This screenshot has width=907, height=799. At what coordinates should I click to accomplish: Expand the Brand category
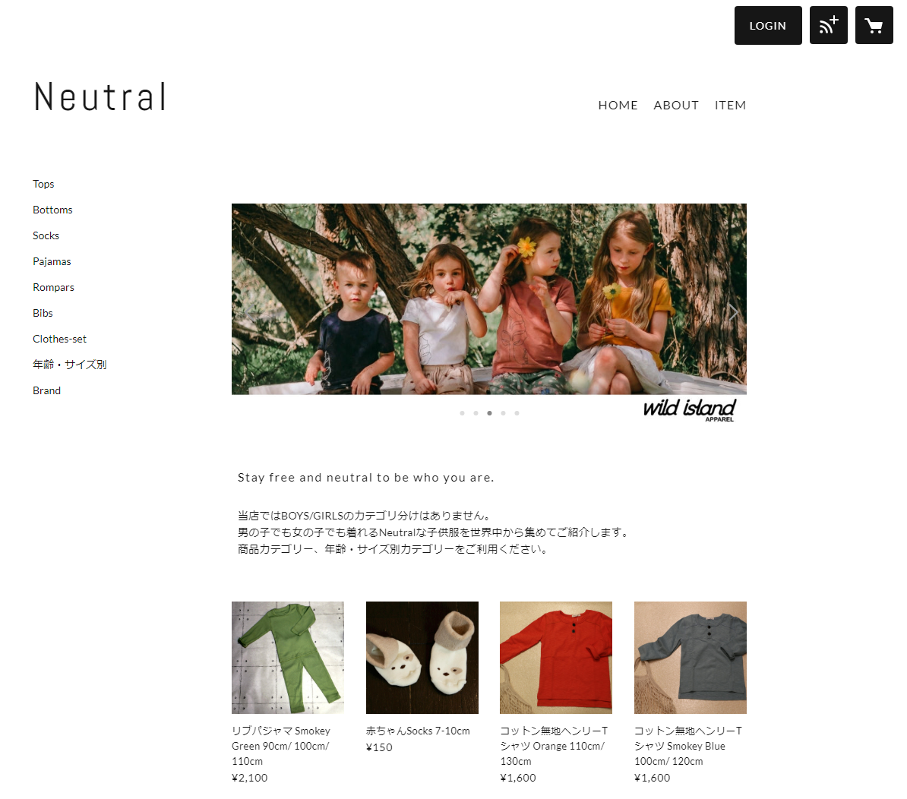point(46,390)
